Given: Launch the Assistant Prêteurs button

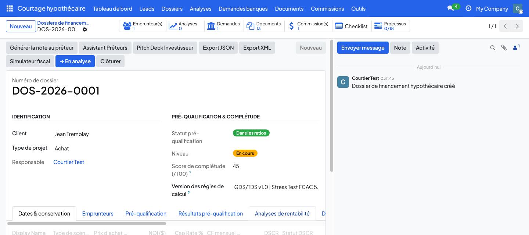Looking at the screenshot, I should (x=105, y=48).
